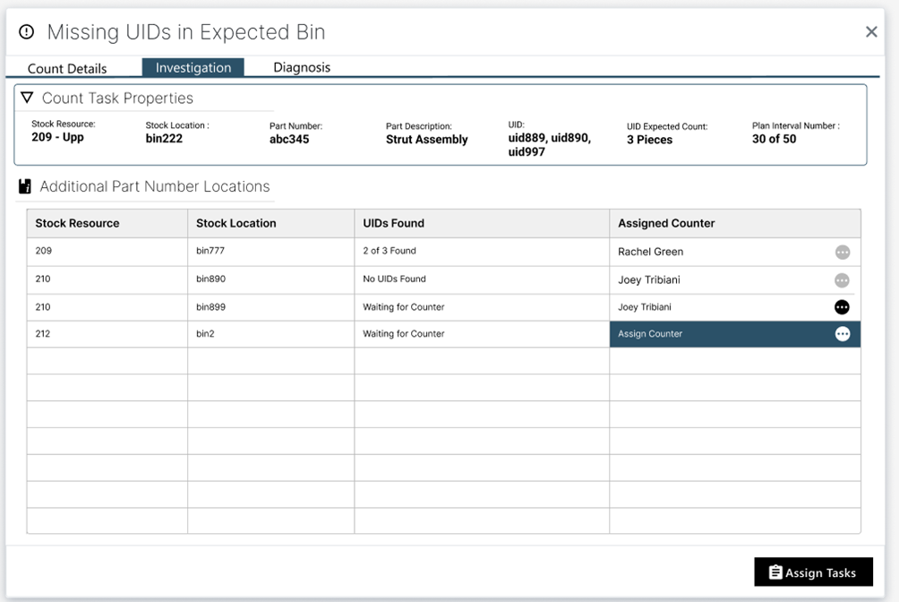Close the Missing UIDs dialog
This screenshot has width=899, height=602.
coord(871,31)
